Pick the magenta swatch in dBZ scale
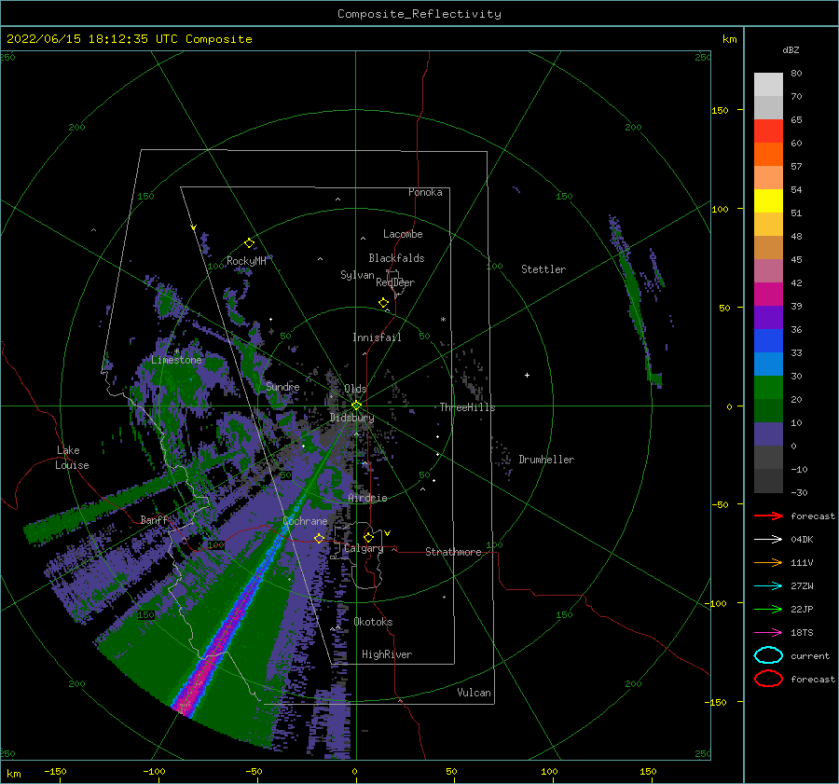Image resolution: width=839 pixels, height=784 pixels. pyautogui.click(x=768, y=294)
